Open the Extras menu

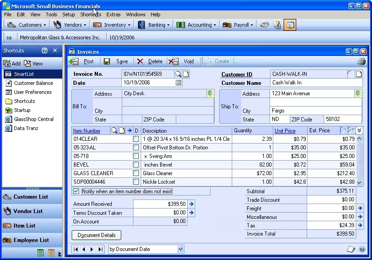point(113,14)
